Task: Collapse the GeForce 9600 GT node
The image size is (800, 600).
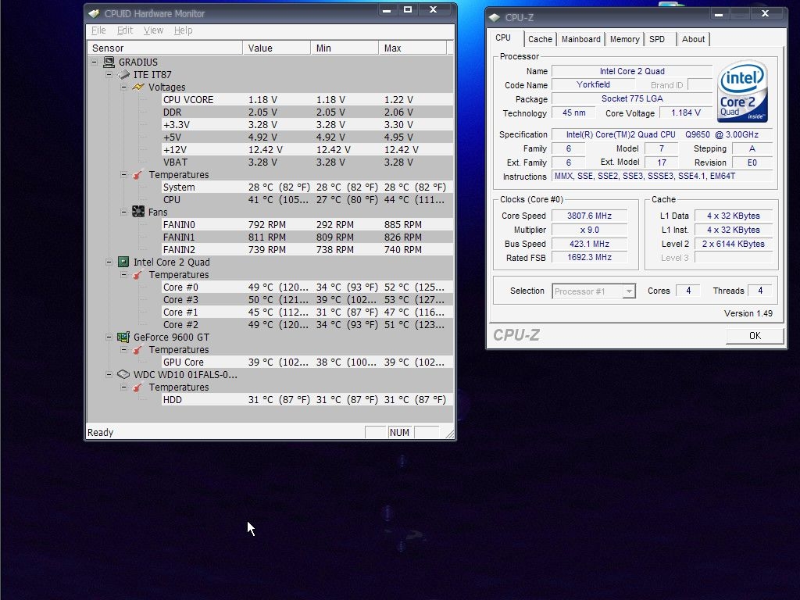Action: pyautogui.click(x=109, y=337)
